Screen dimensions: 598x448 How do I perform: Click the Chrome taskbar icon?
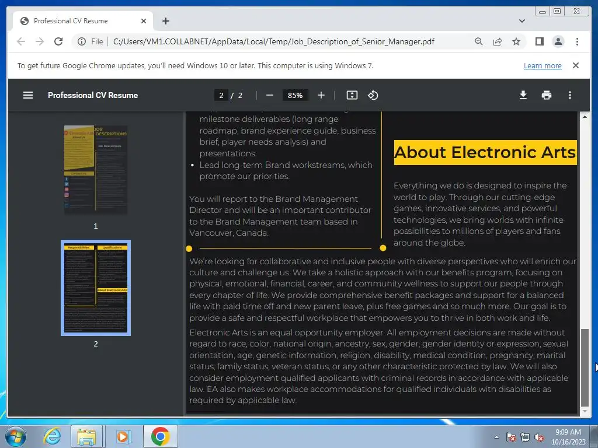[x=160, y=436]
